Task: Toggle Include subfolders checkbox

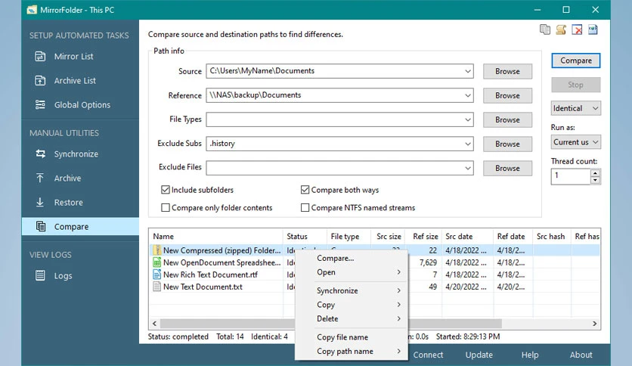Action: 166,190
